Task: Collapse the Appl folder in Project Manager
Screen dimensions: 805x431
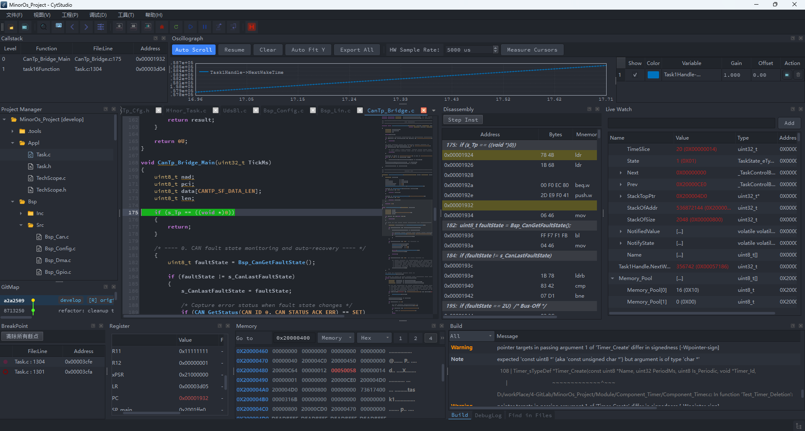Action: [x=13, y=143]
